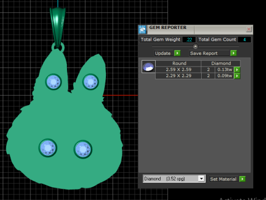Select the lower left gem on pendant

pyautogui.click(x=48, y=148)
